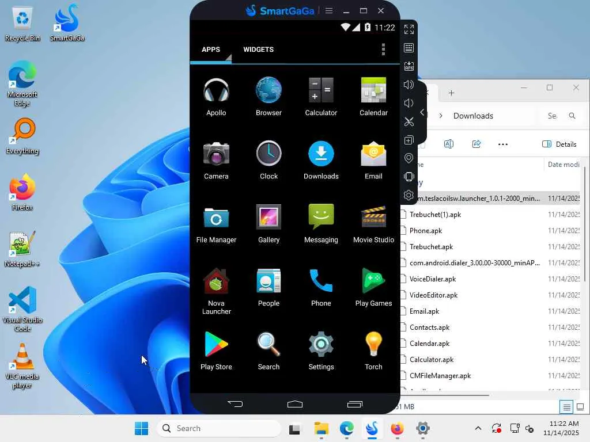Image resolution: width=590 pixels, height=442 pixels.
Task: Open the Messaging app
Action: (321, 224)
